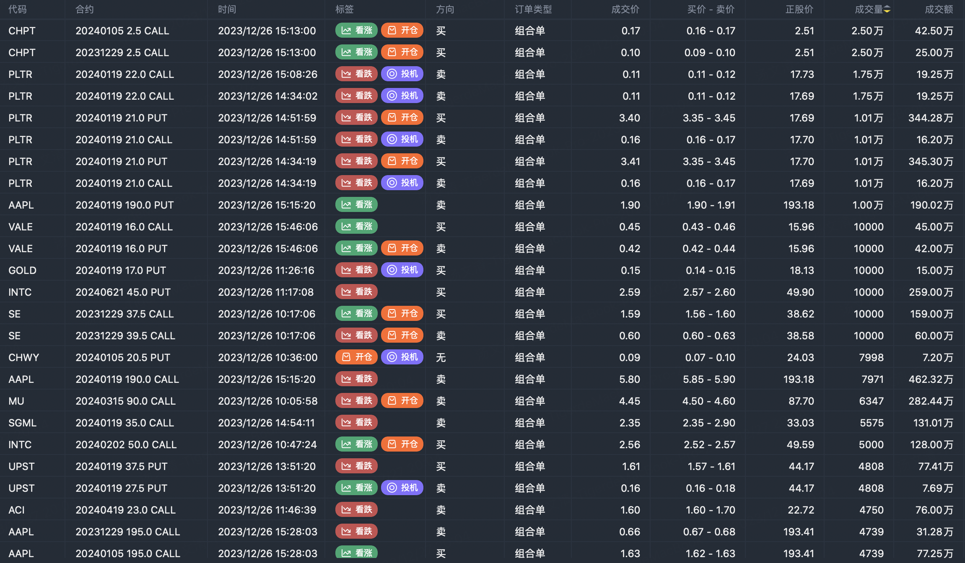Click 看涨 tag on first CHPT row
This screenshot has height=563, width=965.
coord(356,31)
